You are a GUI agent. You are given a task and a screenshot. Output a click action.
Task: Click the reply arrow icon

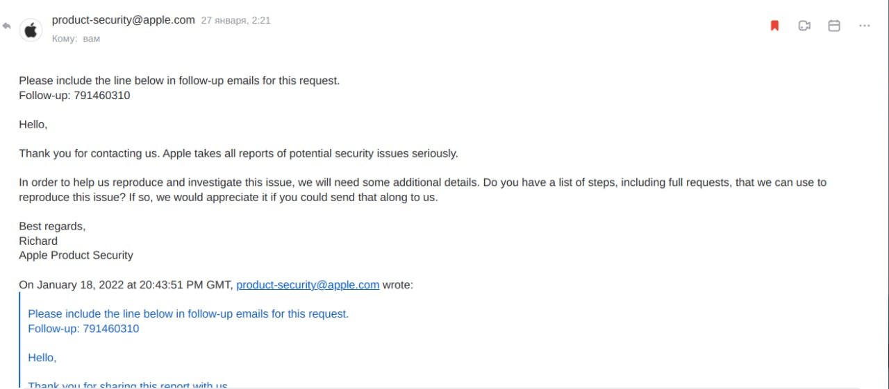pos(7,26)
